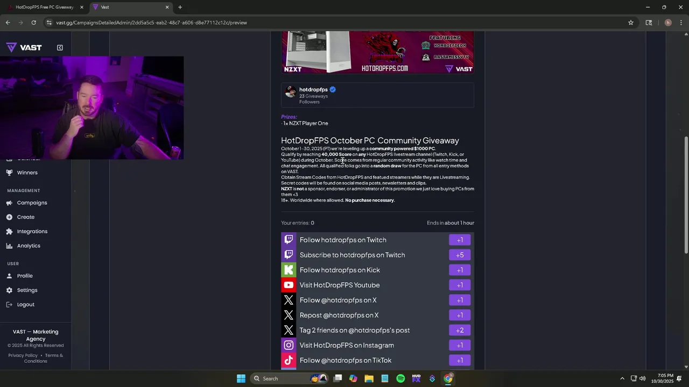Click +2 for Tag 2 friends entry
Screen dimensions: 689x387
coord(460,330)
